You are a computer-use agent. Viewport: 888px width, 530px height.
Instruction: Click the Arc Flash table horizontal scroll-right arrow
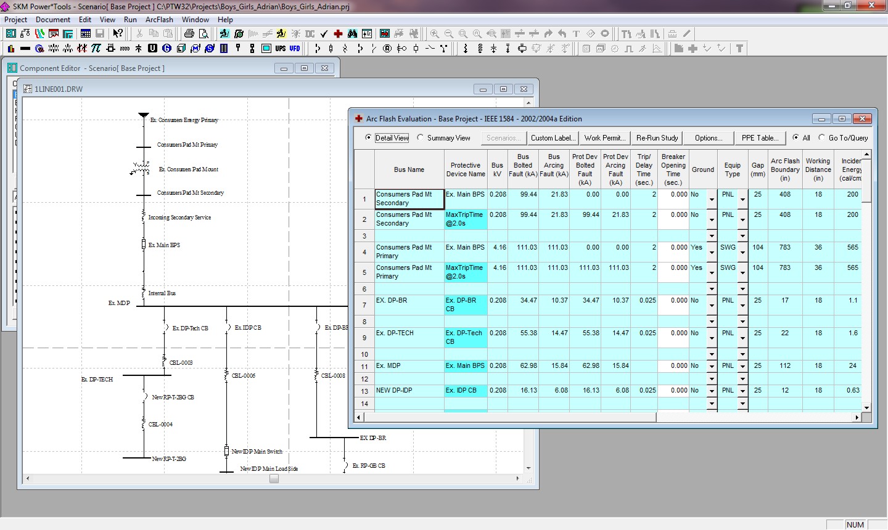(x=857, y=417)
